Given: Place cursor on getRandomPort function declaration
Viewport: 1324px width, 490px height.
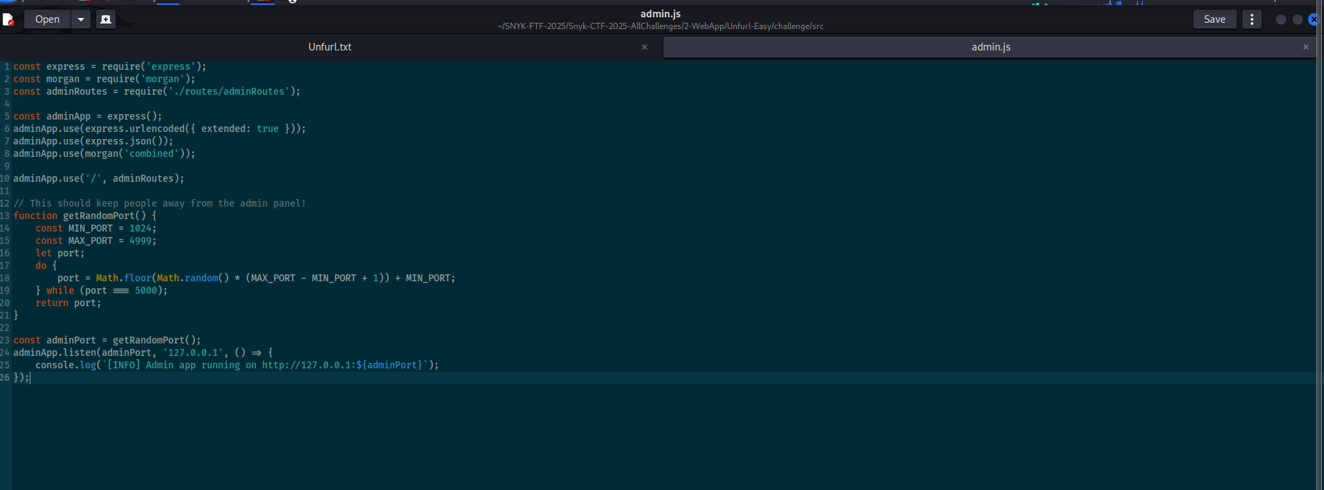Looking at the screenshot, I should point(99,216).
